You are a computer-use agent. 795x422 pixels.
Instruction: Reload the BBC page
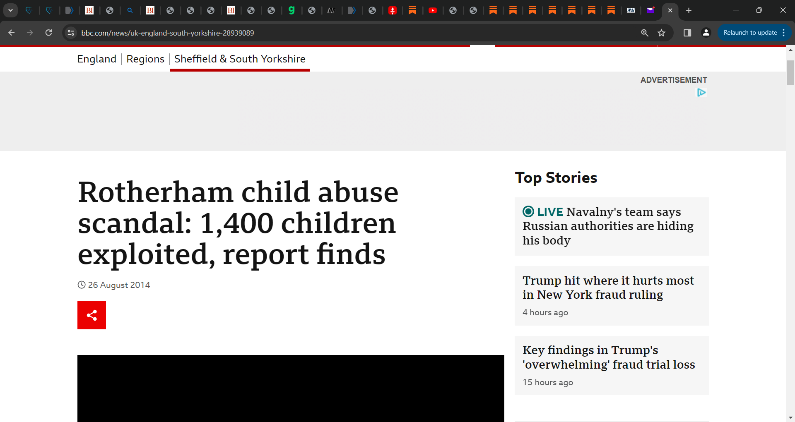(x=48, y=33)
